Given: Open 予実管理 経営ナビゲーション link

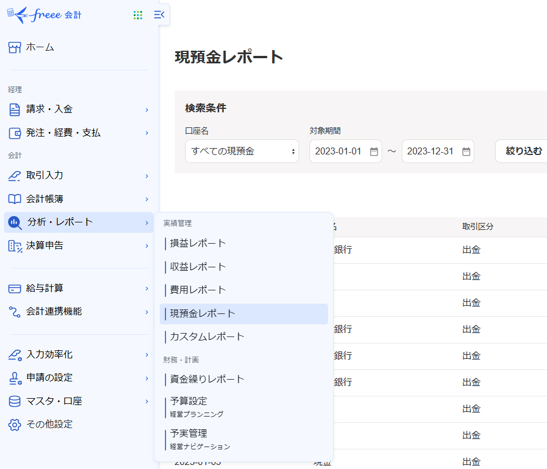Looking at the screenshot, I should coord(199,439).
